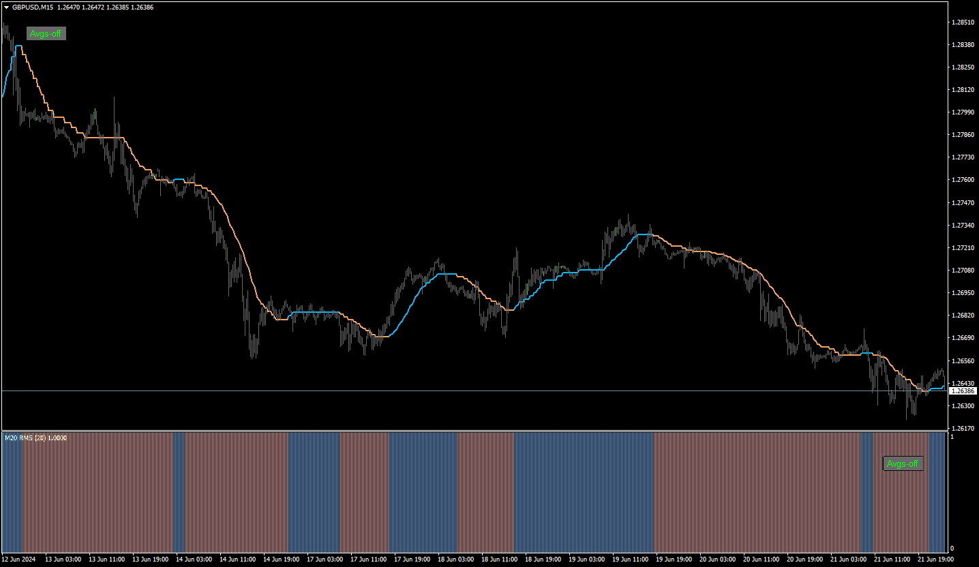
Task: Click the 12 Jun 2024 date label
Action: coord(19,559)
